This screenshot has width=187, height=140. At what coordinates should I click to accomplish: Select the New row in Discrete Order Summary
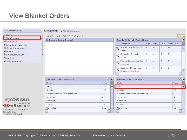[78, 87]
